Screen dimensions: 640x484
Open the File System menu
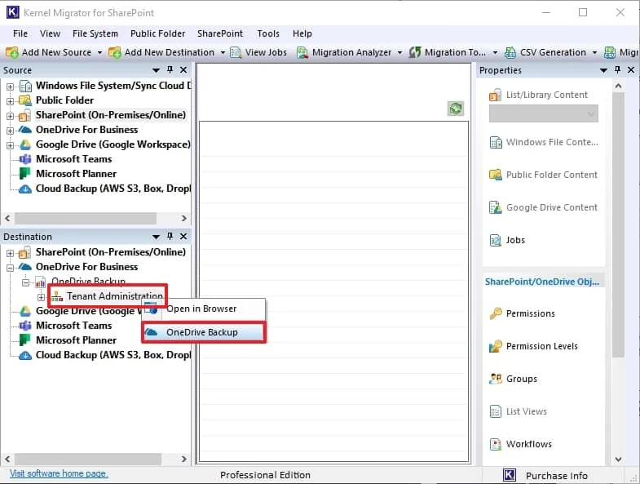coord(95,33)
